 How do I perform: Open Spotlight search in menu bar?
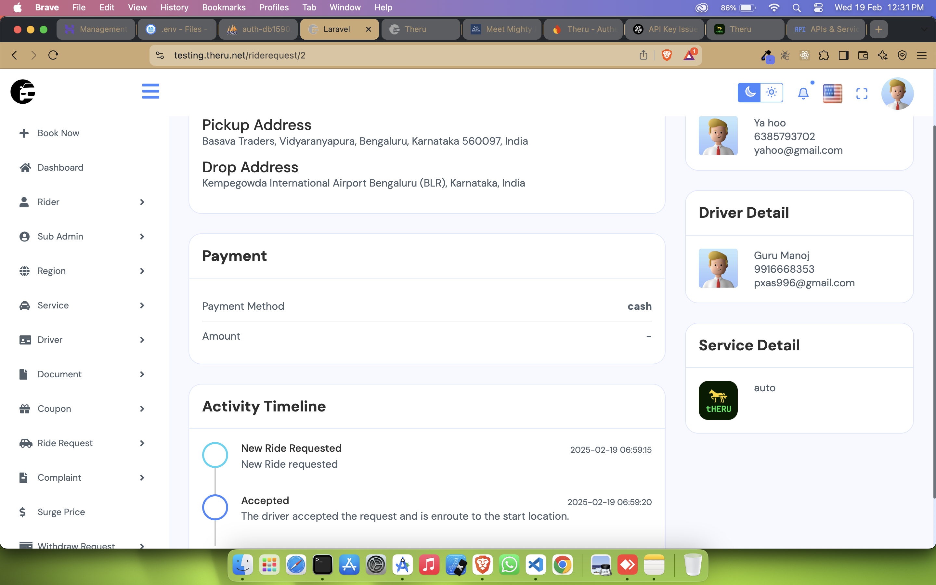coord(796,7)
